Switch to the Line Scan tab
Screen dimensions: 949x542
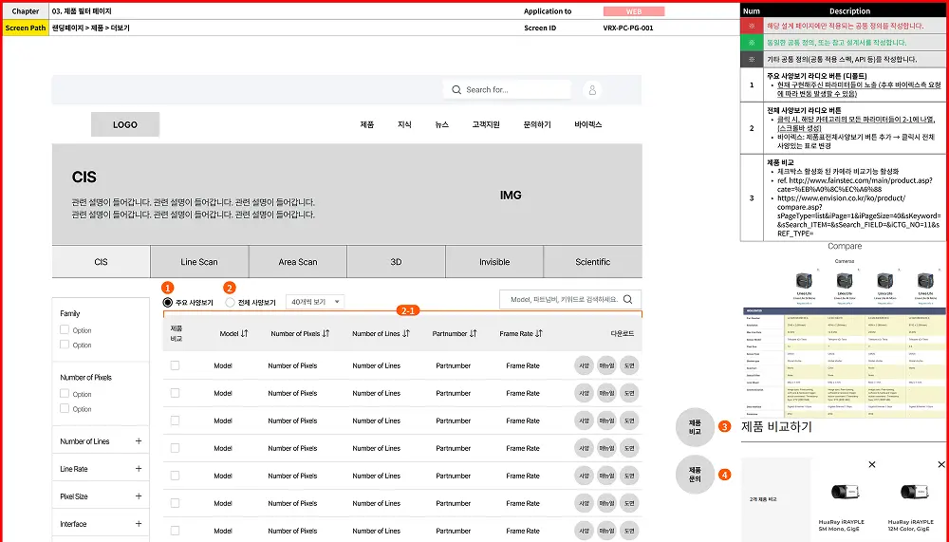coord(199,262)
